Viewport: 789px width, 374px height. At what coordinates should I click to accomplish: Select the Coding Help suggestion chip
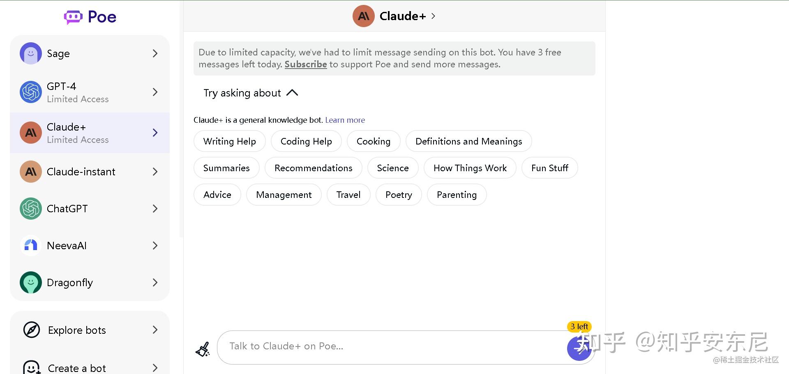(x=306, y=141)
